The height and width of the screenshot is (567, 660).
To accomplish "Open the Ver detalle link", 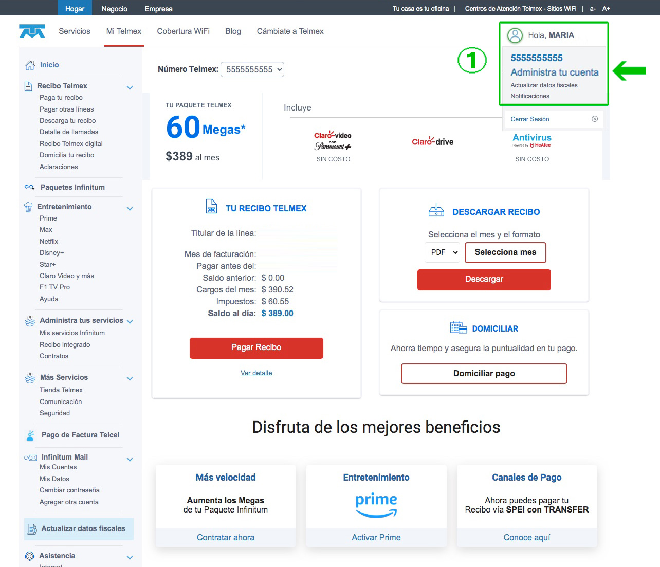I will (x=256, y=373).
